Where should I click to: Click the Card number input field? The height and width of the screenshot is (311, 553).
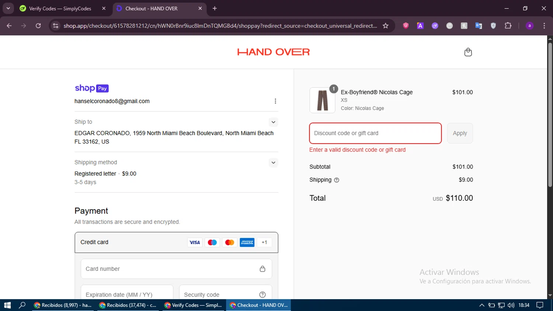(176, 269)
